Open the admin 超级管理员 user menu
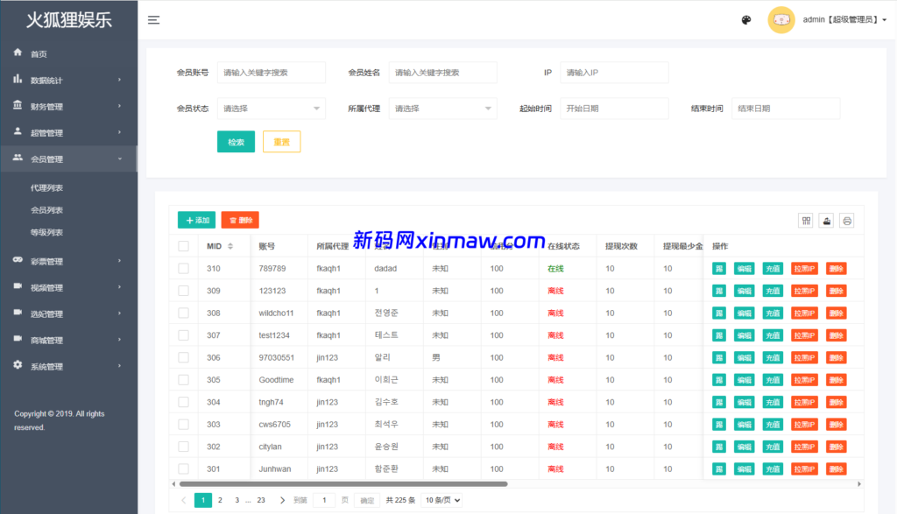Screen dimensions: 897x514 [x=844, y=20]
